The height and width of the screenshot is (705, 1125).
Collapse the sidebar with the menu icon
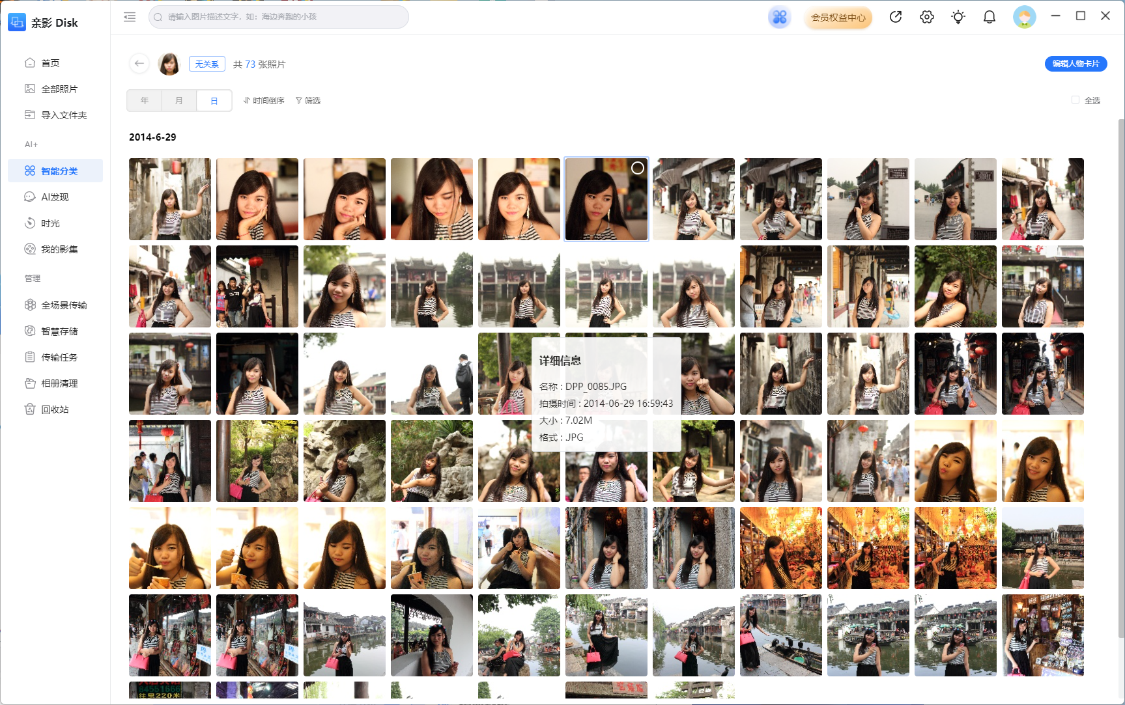click(130, 17)
